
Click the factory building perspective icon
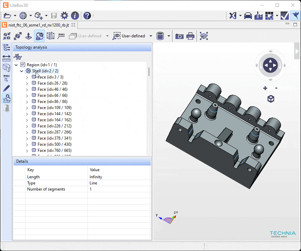[x=258, y=16]
